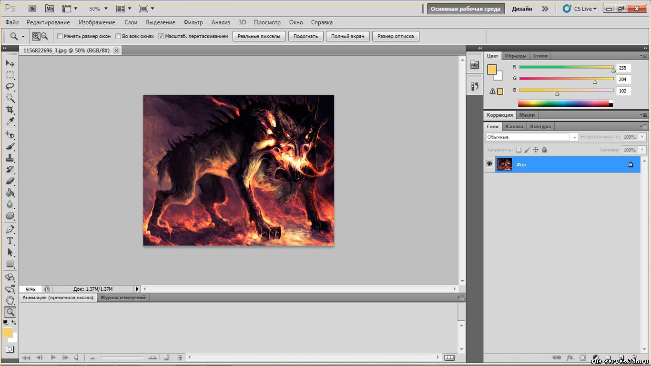Click the 'Реальные пикселы' button
651x366 pixels.
(259, 36)
